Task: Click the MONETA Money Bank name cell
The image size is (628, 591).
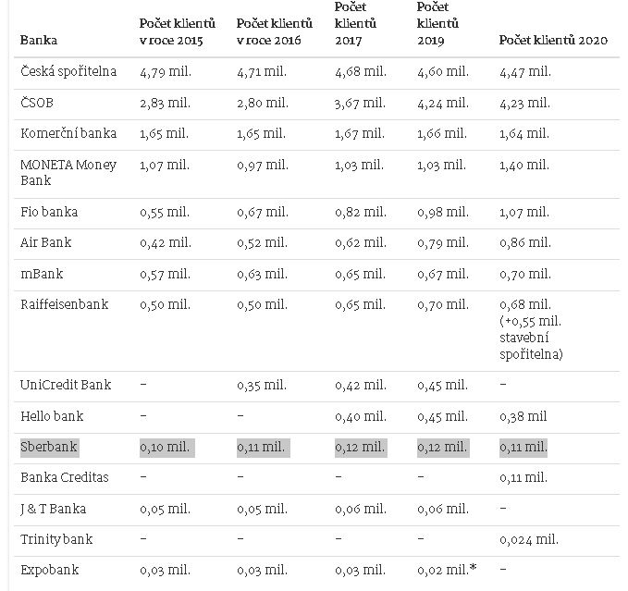Action: 68,173
